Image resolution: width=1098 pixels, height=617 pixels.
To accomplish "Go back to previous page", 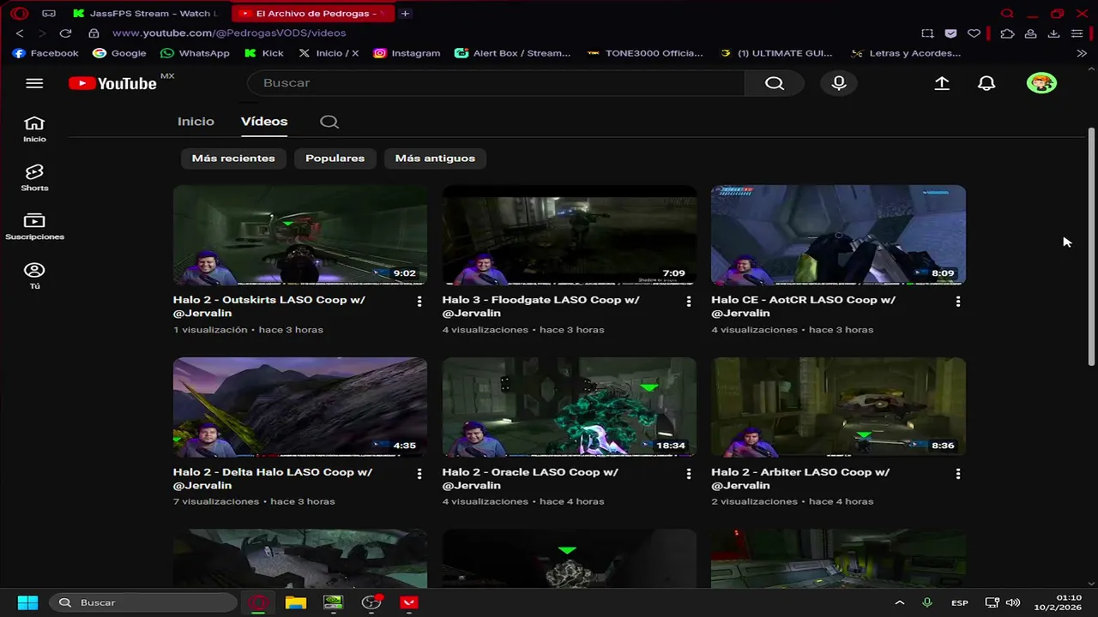I will [19, 33].
